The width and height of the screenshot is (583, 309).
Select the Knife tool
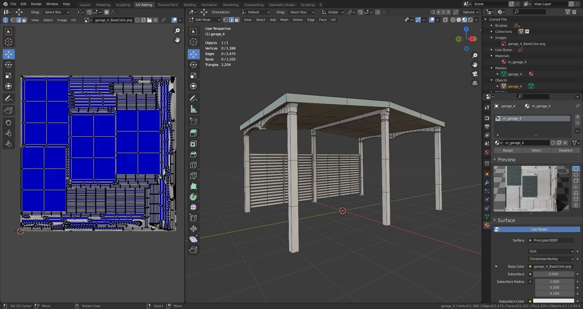tap(193, 176)
